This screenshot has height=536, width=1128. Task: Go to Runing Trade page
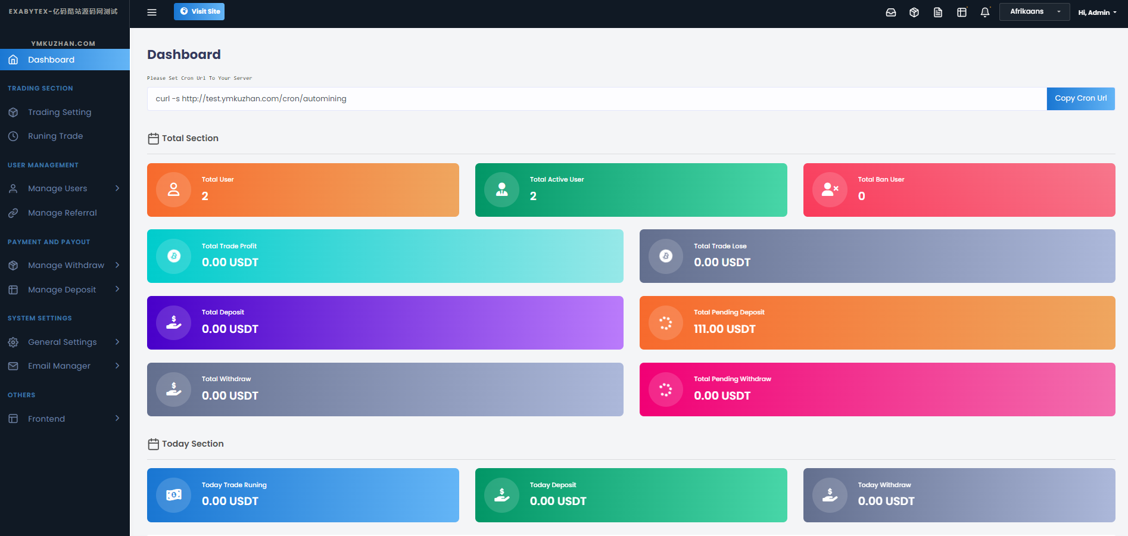(x=55, y=136)
